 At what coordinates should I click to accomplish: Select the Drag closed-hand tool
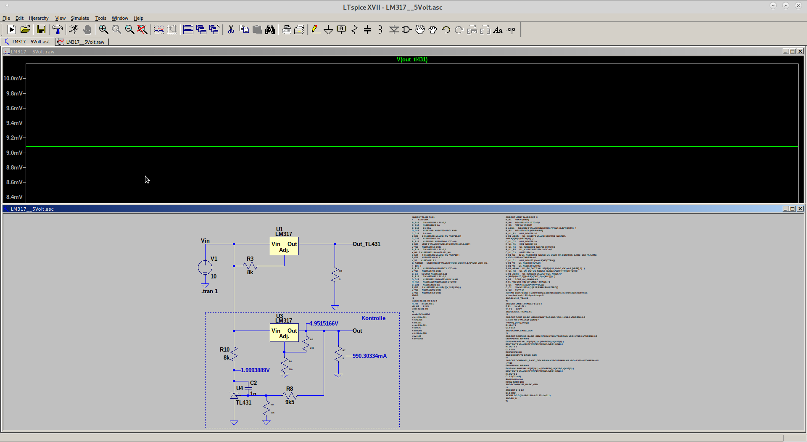433,29
